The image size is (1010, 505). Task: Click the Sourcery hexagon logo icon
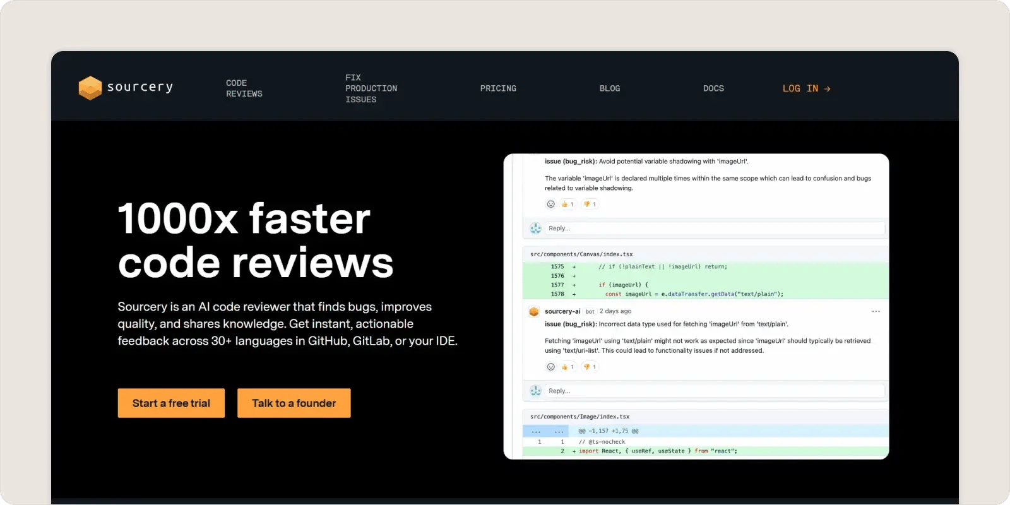pyautogui.click(x=90, y=88)
